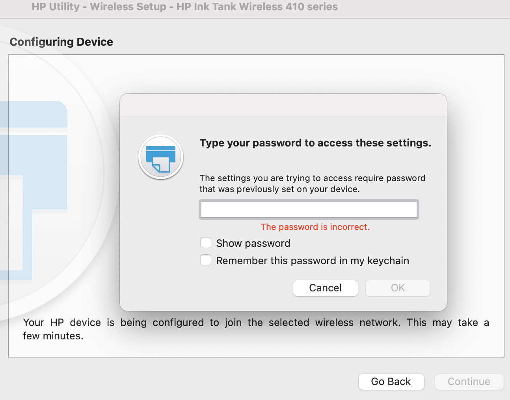
Task: Click the dialog's empty title bar strip
Action: point(283,105)
